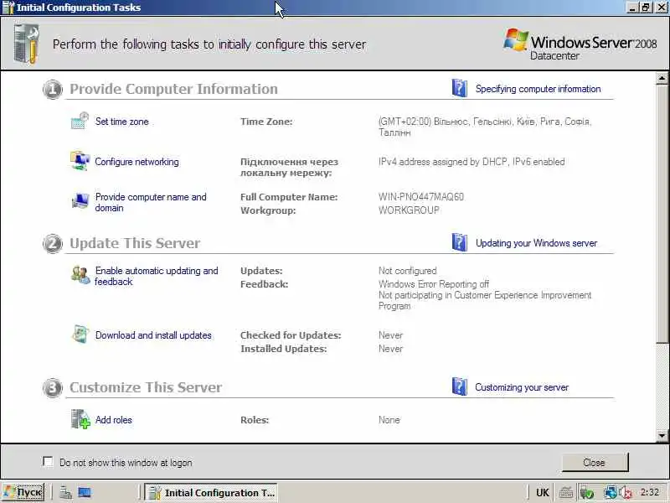Open Set time zone link

pos(121,122)
